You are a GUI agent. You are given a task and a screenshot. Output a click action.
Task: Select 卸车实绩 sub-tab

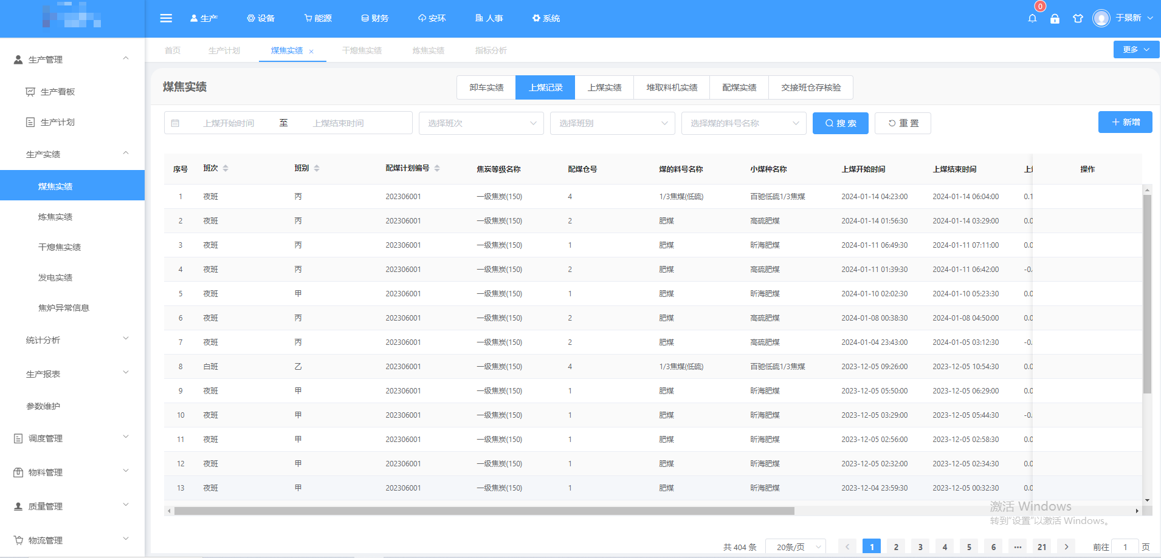[486, 87]
